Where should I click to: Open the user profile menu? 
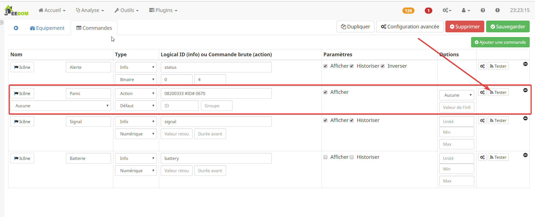[x=466, y=10]
